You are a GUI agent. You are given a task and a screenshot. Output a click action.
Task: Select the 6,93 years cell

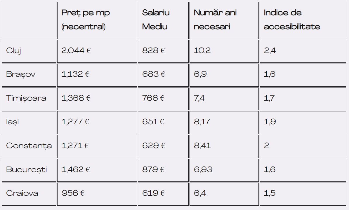224,170
